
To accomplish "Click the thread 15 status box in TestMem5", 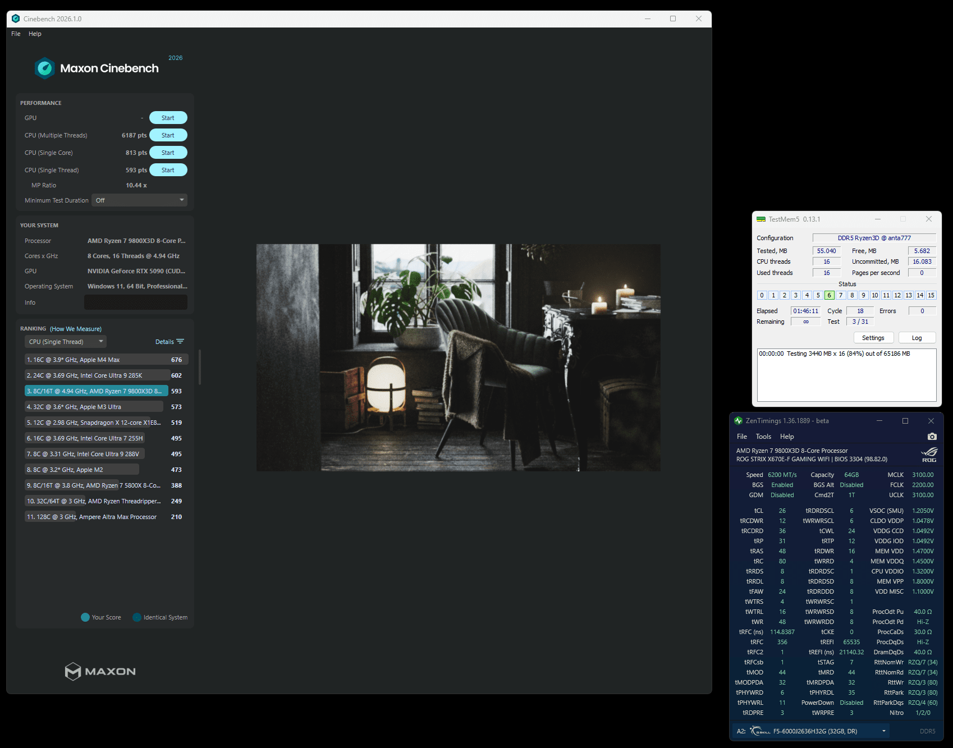I will pyautogui.click(x=931, y=295).
